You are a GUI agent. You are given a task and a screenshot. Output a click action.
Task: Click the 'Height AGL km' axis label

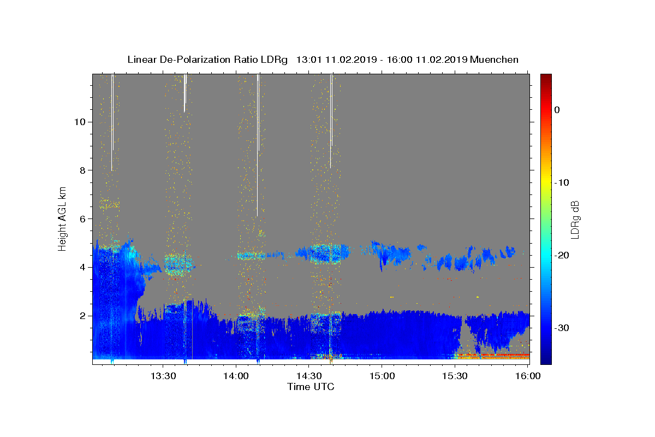[x=63, y=218]
